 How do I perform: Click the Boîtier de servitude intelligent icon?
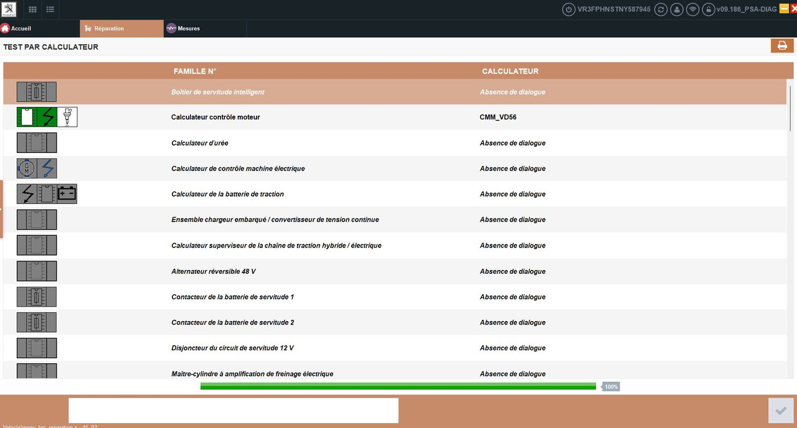[37, 92]
